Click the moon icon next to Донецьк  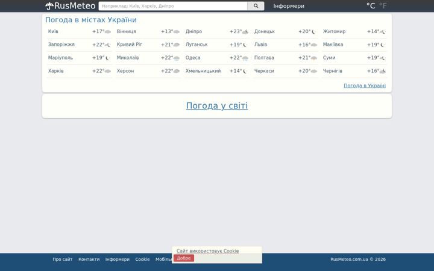314,32
